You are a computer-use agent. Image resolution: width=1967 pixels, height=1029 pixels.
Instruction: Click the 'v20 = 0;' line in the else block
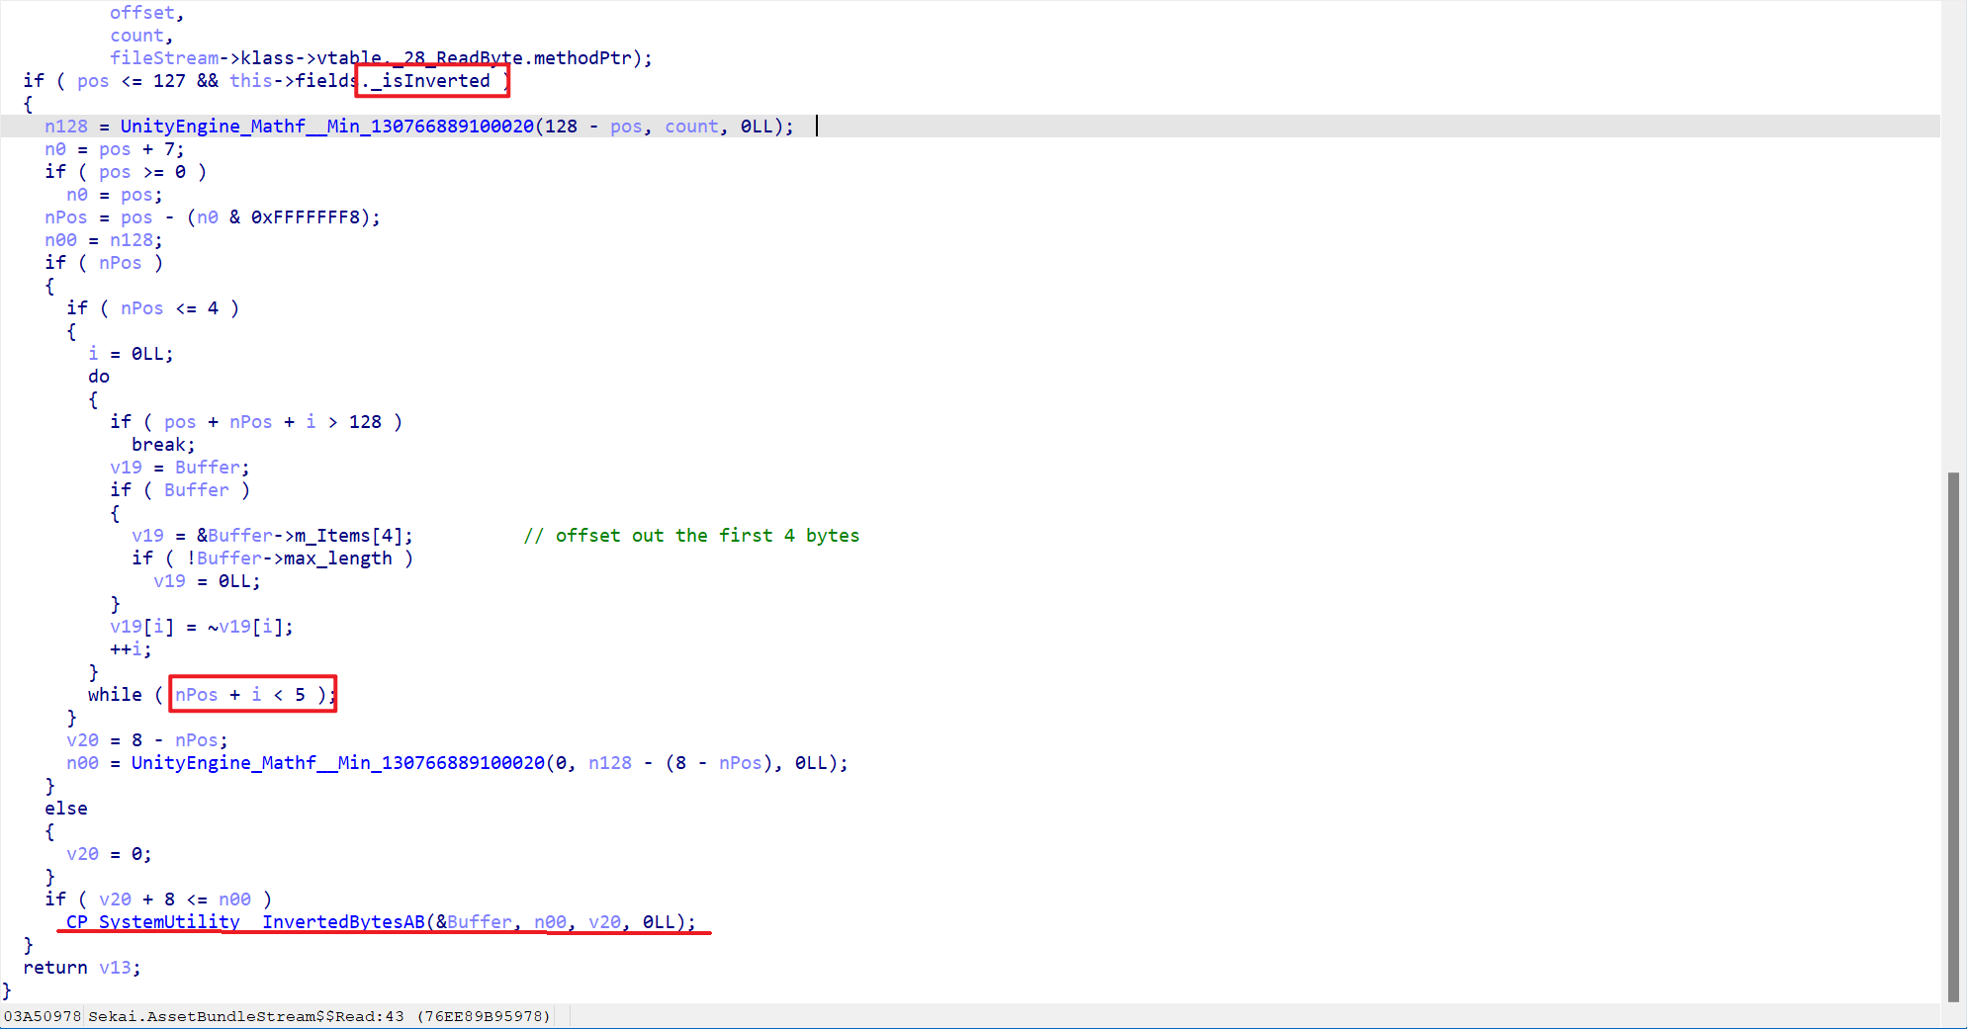[109, 854]
